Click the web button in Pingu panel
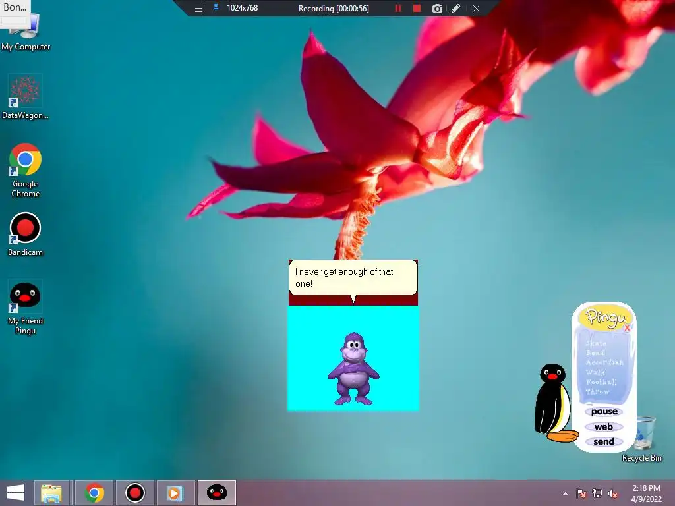This screenshot has width=675, height=506. [604, 427]
